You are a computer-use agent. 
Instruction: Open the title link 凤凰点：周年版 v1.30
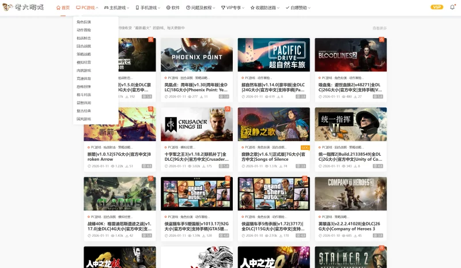pos(196,88)
